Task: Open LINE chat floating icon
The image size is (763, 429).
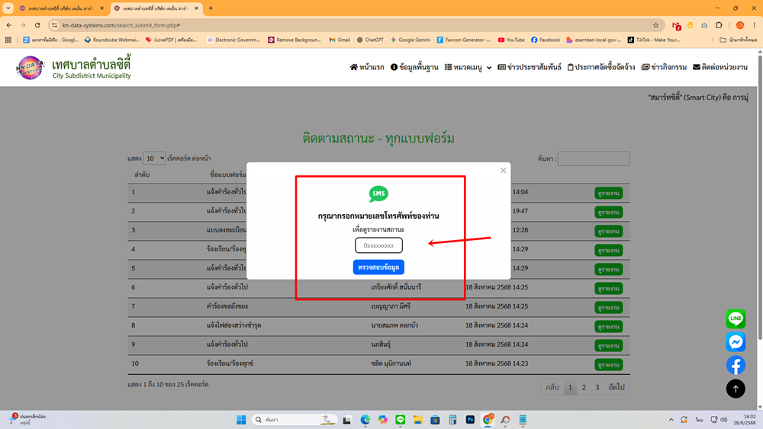Action: click(736, 319)
